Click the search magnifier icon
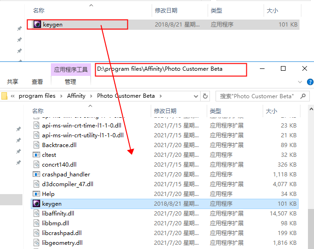This screenshot has width=314, height=249. [303, 96]
